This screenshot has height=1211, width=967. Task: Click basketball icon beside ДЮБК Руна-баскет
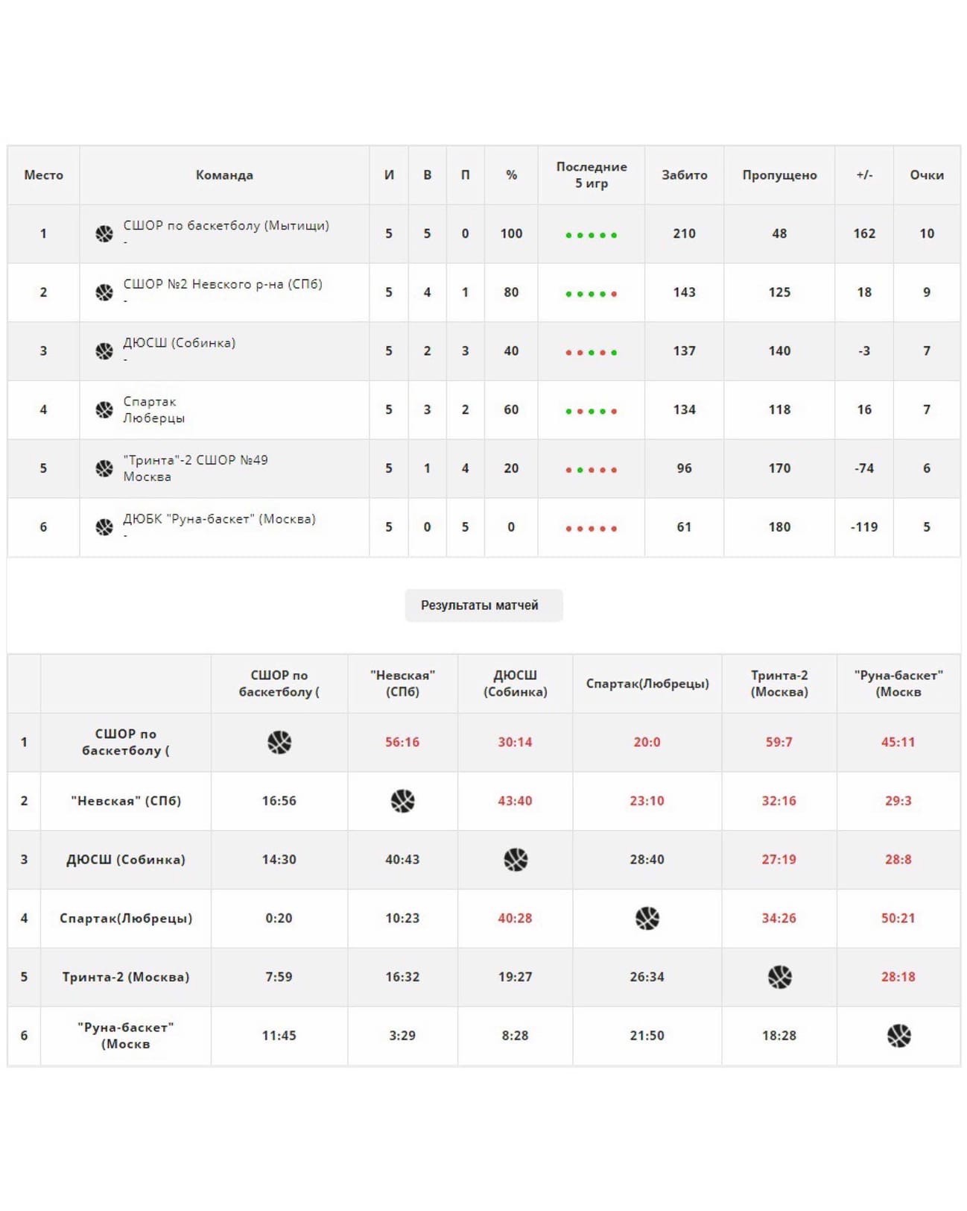tap(104, 527)
